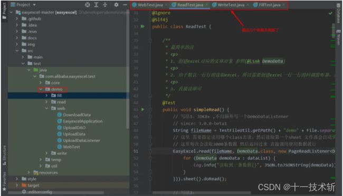
Task: Expand the main folder
Action: coord(23,57)
